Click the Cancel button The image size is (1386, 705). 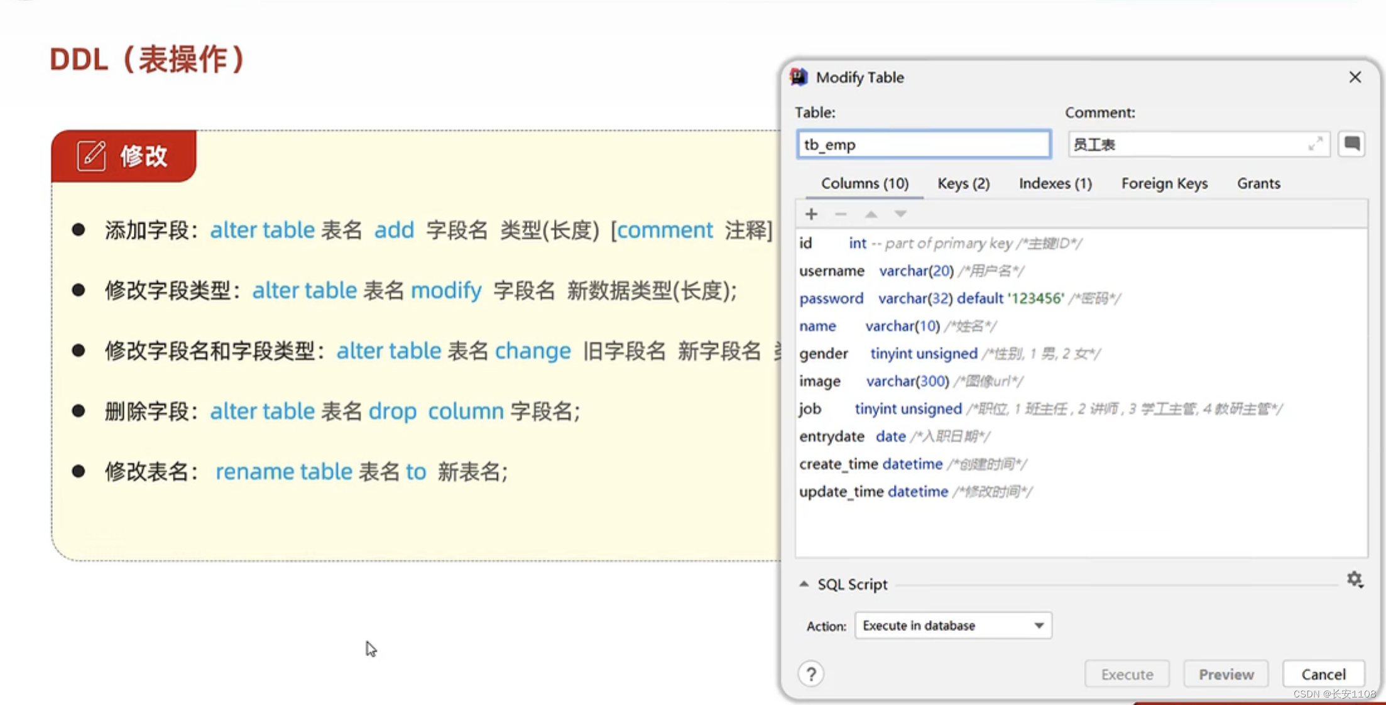point(1323,674)
